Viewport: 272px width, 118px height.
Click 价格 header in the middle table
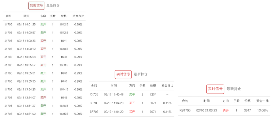pos(153,85)
